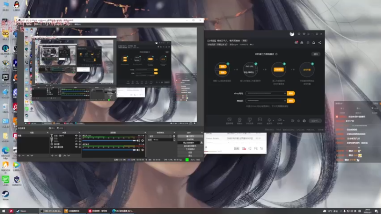This screenshot has height=214, width=381.
Task: Toggle visibility of 游戏源 source
Action: coord(76,144)
